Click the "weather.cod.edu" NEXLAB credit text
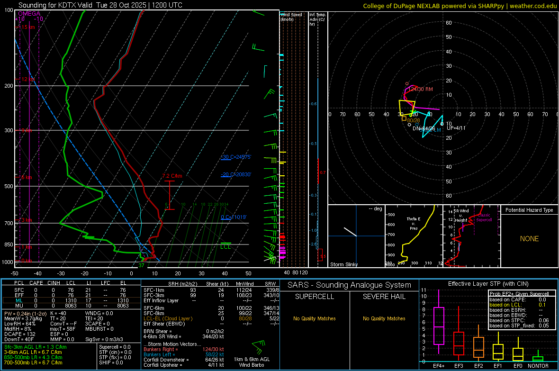The image size is (559, 371). [x=533, y=6]
